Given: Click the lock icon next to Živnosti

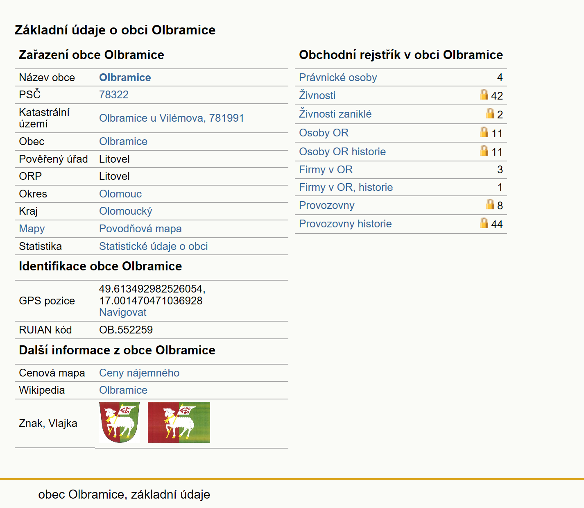Looking at the screenshot, I should (484, 95).
